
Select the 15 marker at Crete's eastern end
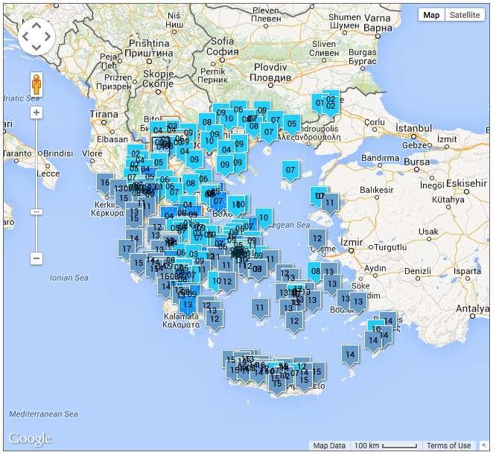point(317,373)
